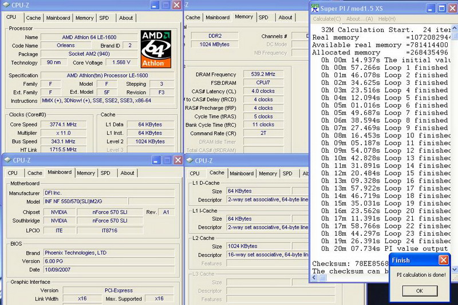Click the L2 Cache Size 1024 KBytes
This screenshot has width=458, height=305.
click(259, 246)
